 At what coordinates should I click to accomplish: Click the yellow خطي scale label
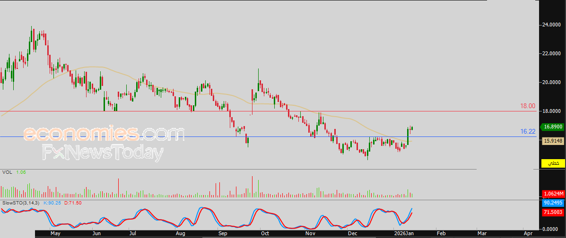pos(553,163)
